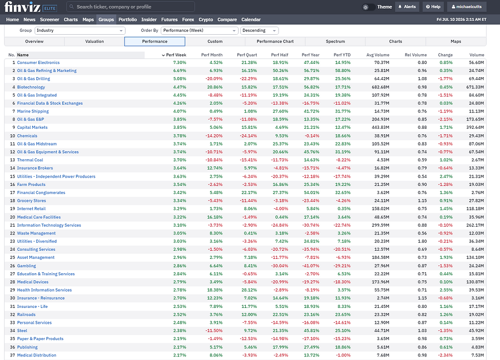Open the Forex menu item
The height and width of the screenshot is (360, 500).
tap(188, 19)
